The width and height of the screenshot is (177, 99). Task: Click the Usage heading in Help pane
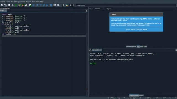pos(113,14)
